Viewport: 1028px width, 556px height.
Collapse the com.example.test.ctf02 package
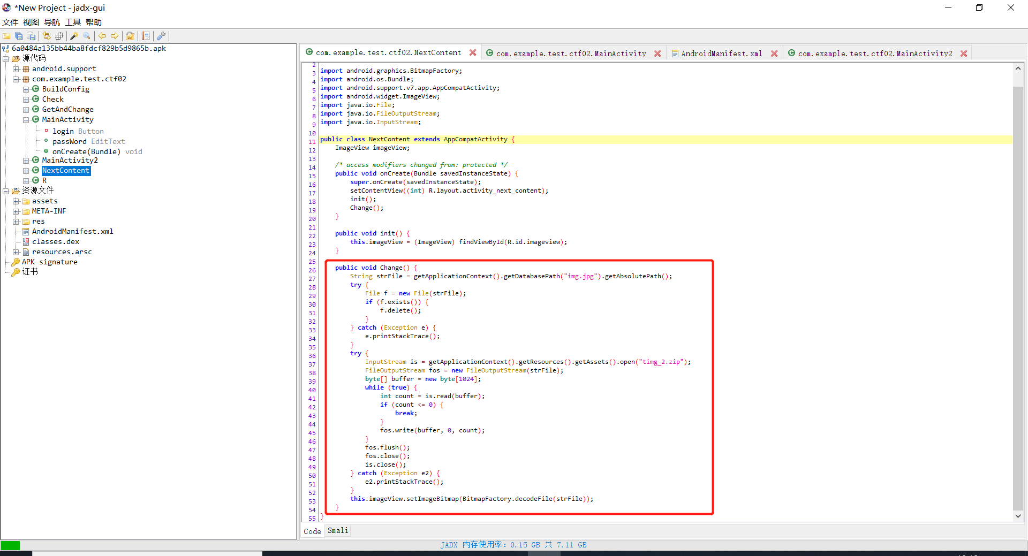click(16, 79)
